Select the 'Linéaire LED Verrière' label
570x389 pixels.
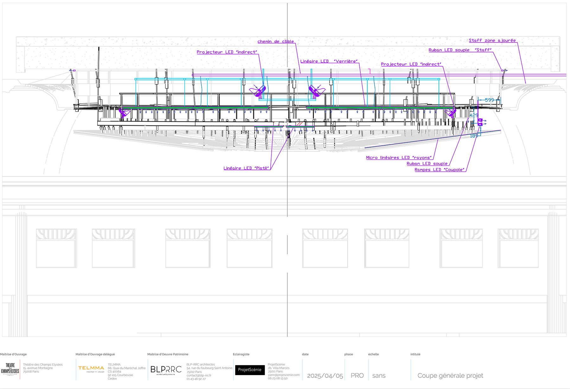pyautogui.click(x=329, y=61)
